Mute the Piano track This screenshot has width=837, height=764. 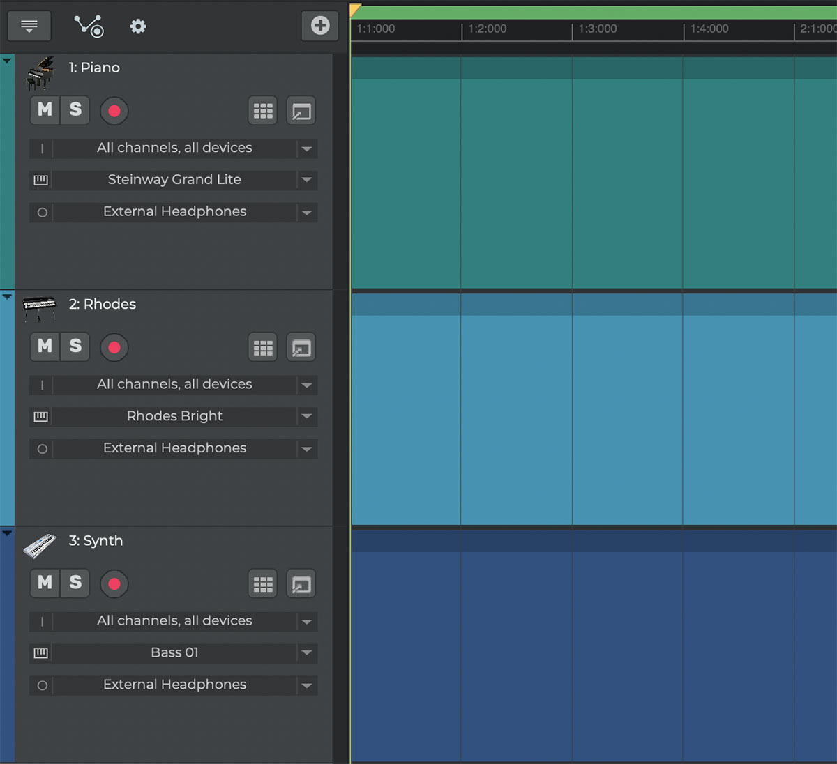click(x=45, y=110)
